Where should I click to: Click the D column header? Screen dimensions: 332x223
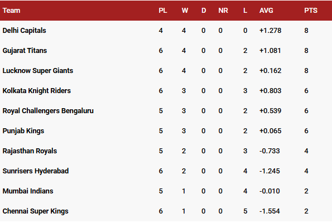click(x=204, y=11)
